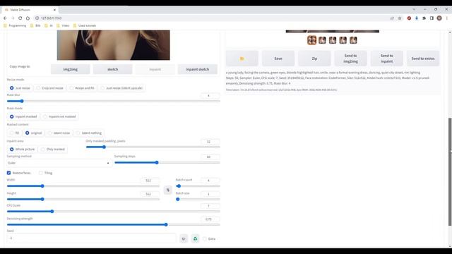Randomize seed with the dice icon

point(184,238)
